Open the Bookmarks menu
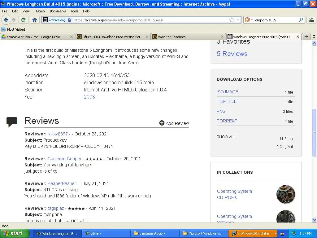The height and width of the screenshot is (238, 317). pyautogui.click(x=58, y=11)
